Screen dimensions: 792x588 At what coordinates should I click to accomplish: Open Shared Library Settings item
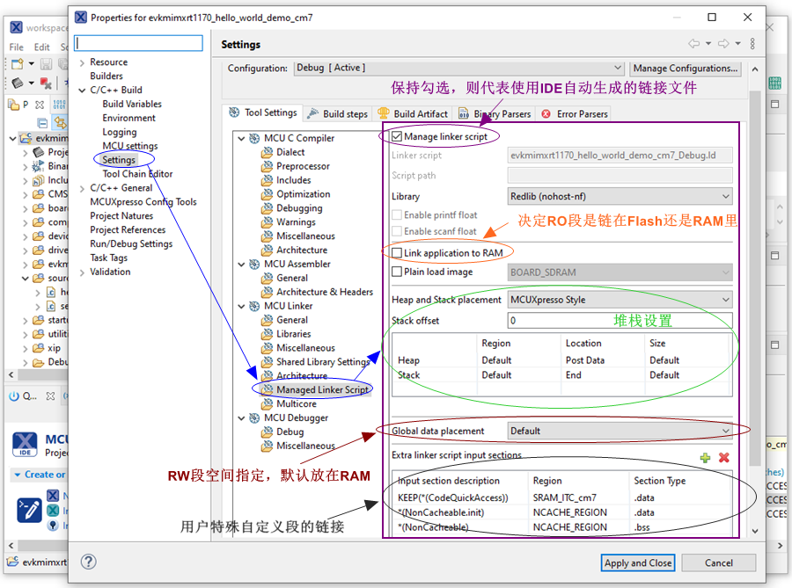pyautogui.click(x=322, y=362)
